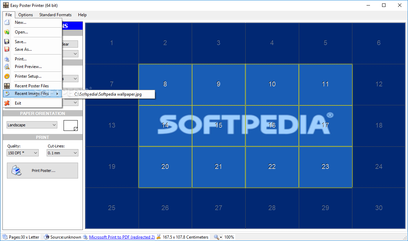Viewport: 408px width, 241px height.
Task: Select Printer Setup... menu entry
Action: click(32, 76)
